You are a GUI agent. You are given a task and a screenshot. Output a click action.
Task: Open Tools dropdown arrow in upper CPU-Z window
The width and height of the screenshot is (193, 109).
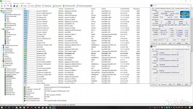coord(174,43)
